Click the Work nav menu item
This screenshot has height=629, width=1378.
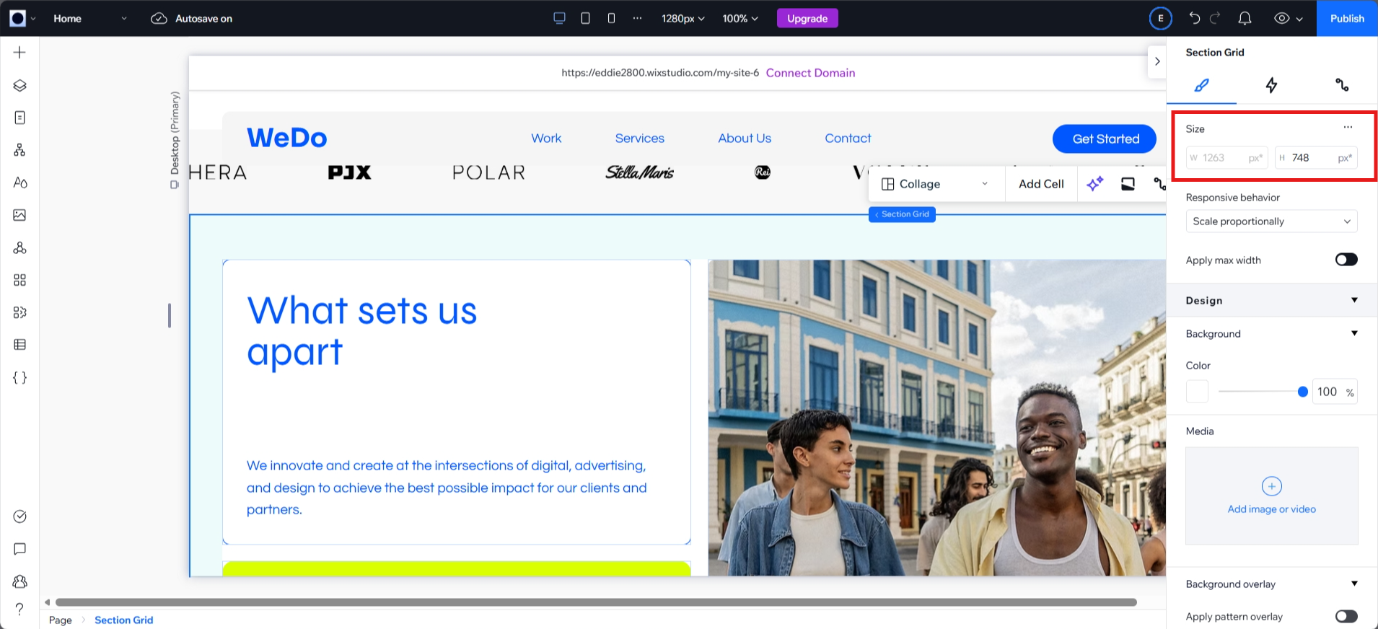tap(546, 138)
